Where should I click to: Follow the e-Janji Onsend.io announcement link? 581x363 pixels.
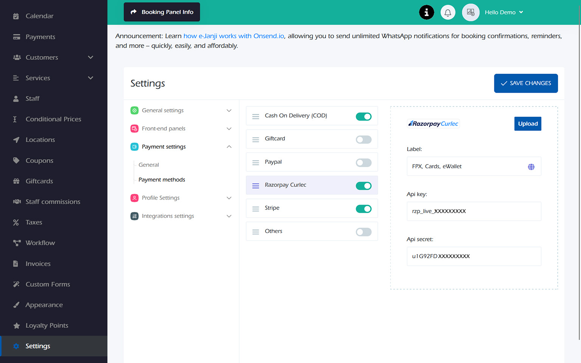(234, 36)
